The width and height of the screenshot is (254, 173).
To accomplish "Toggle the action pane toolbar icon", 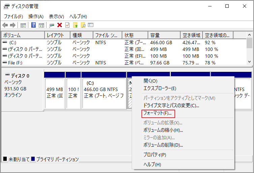I will (41, 25).
